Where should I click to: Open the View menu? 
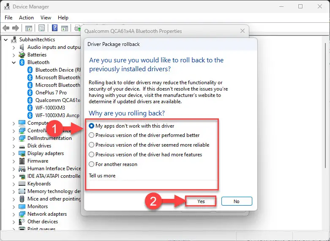(x=46, y=18)
